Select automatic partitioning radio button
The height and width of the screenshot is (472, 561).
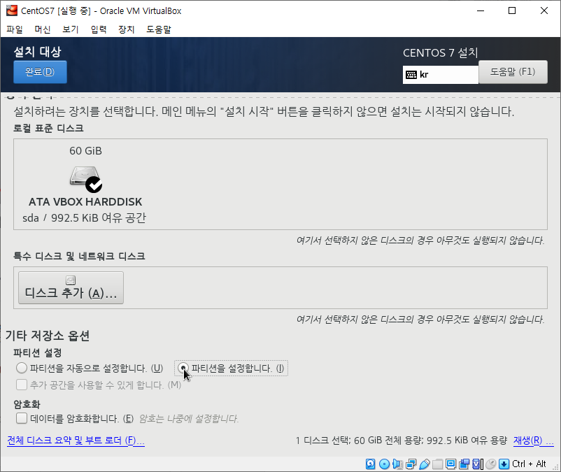click(x=22, y=368)
